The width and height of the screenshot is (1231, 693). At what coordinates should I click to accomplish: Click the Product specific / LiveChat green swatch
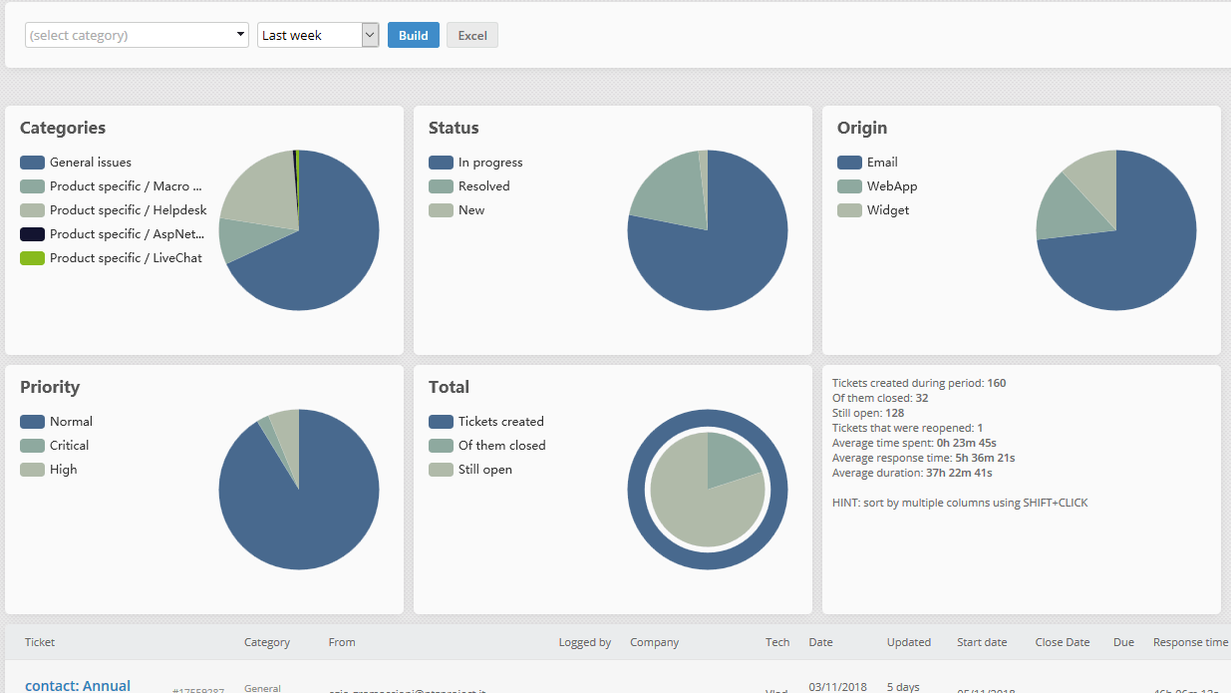(x=32, y=258)
